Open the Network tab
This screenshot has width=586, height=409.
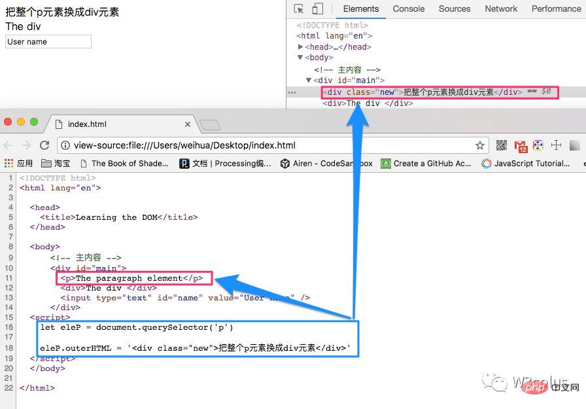point(501,9)
